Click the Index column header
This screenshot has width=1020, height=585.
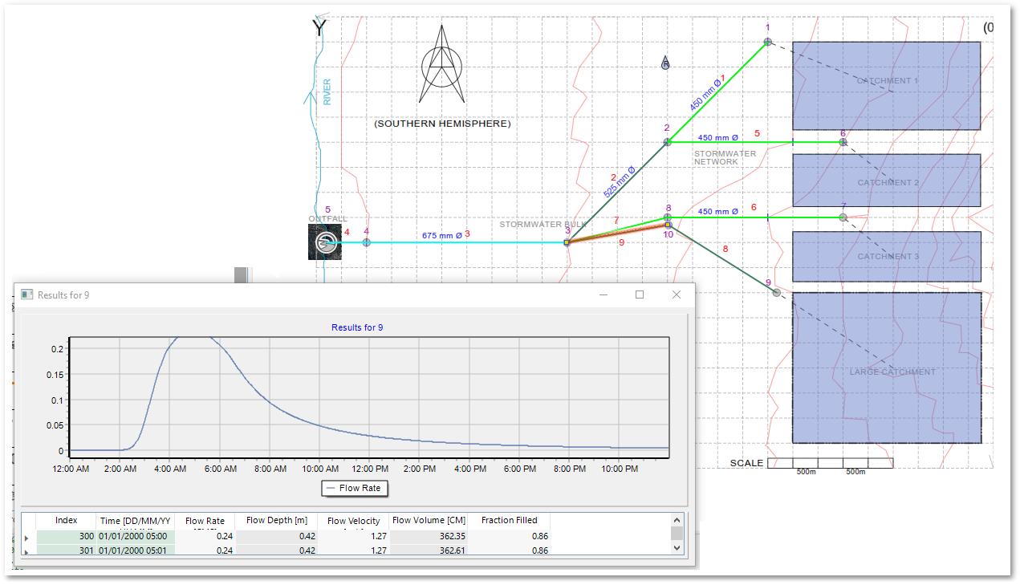click(66, 521)
